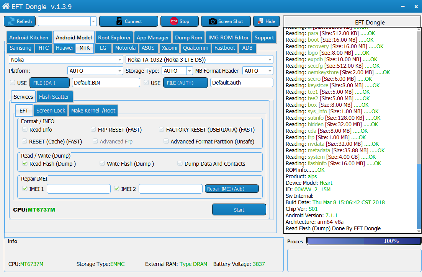Viewport: 422px width, 277px height.
Task: Open the Nokia TA-1032 model dropdown
Action: [270, 60]
